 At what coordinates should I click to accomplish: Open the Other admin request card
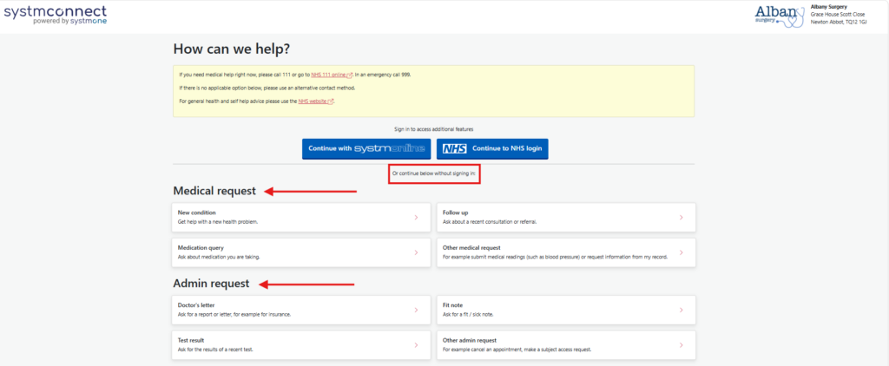566,345
